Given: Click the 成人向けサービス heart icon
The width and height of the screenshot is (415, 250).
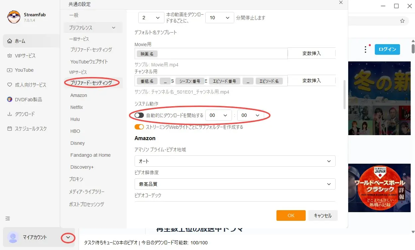Looking at the screenshot, I should [9, 85].
